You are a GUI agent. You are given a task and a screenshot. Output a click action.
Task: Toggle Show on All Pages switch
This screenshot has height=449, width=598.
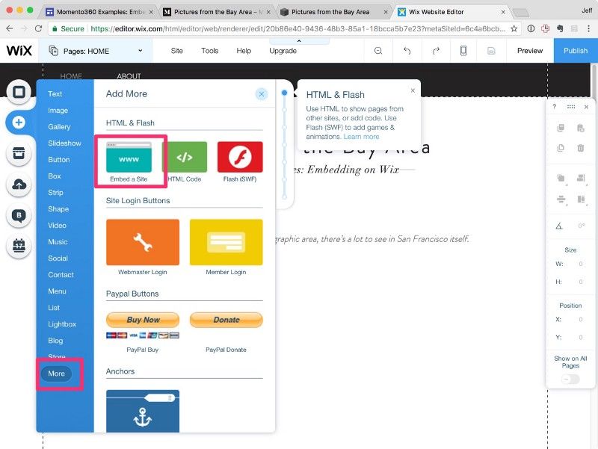click(570, 379)
